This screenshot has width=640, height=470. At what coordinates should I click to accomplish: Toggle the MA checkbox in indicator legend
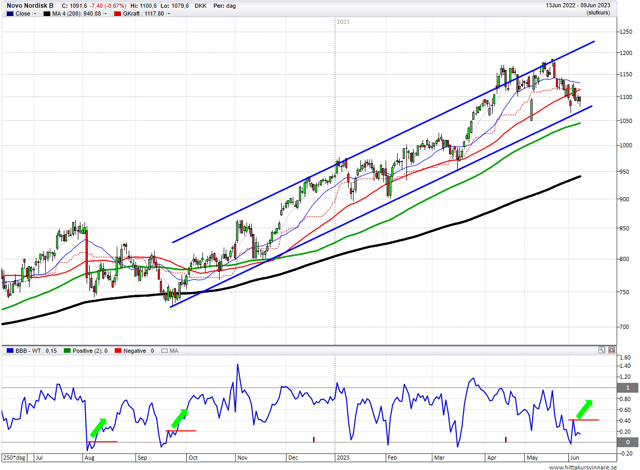point(165,351)
